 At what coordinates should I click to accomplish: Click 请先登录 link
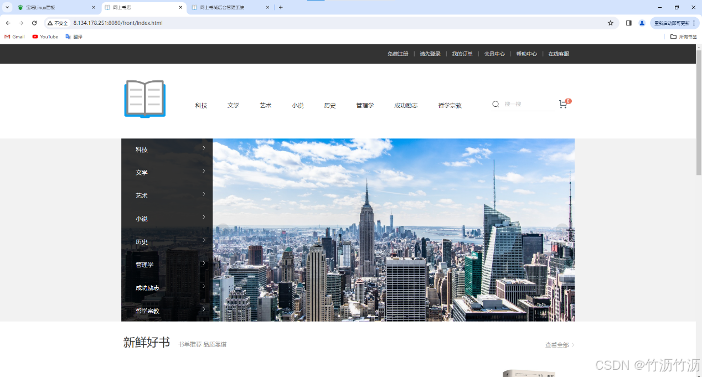point(430,54)
